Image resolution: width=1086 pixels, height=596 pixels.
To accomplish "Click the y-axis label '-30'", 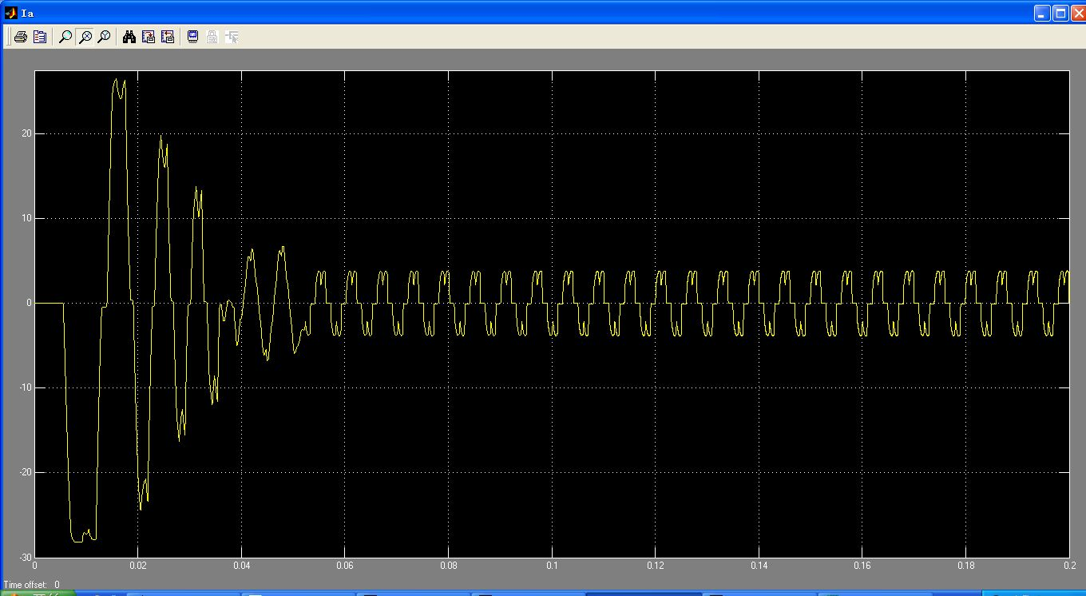I will (x=26, y=557).
